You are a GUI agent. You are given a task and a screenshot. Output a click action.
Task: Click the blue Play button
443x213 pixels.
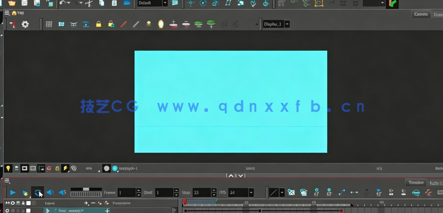coord(13,193)
